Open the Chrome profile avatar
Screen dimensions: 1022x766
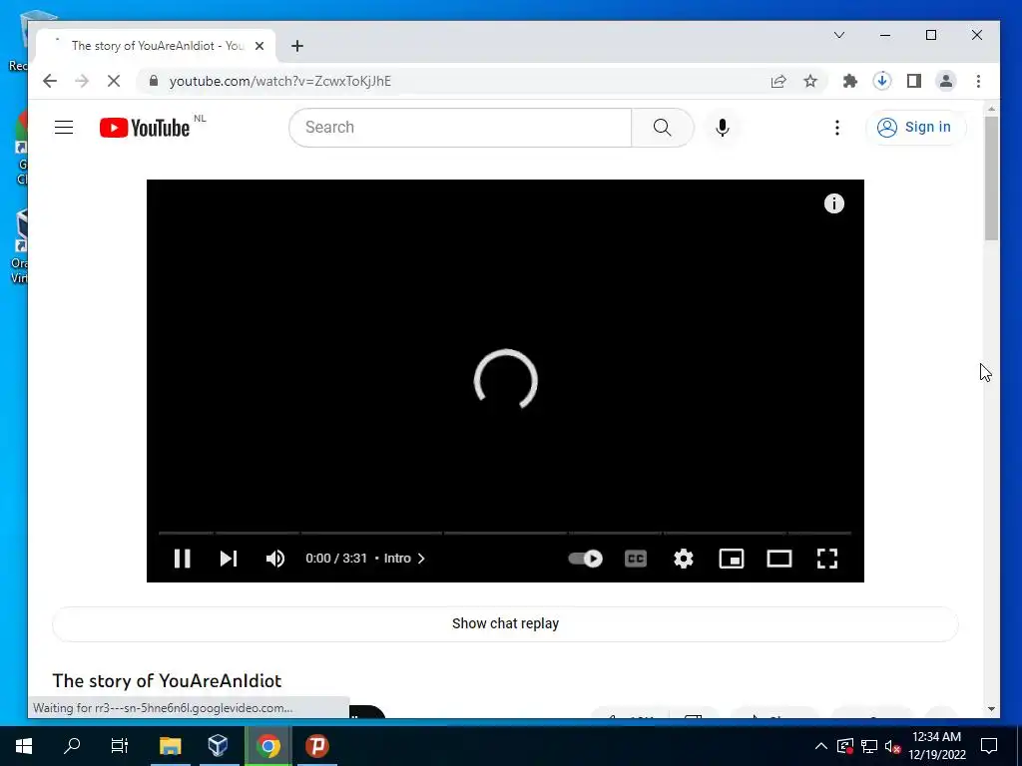click(x=946, y=81)
